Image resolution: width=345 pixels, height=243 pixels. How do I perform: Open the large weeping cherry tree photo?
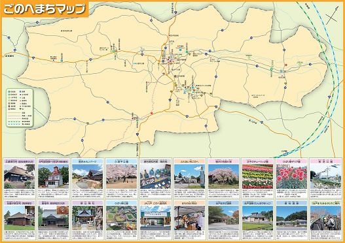pyautogui.click(x=223, y=176)
